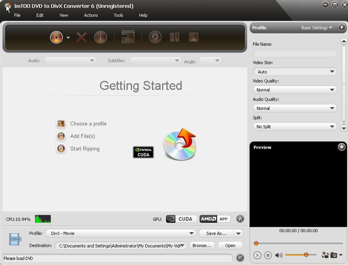Click the profile panel scroll up arrow
The image size is (348, 265).
pyautogui.click(x=344, y=41)
